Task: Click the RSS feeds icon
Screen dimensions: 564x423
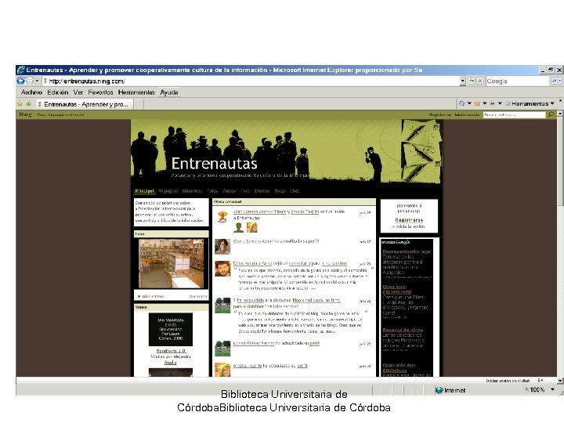Action: 477,103
